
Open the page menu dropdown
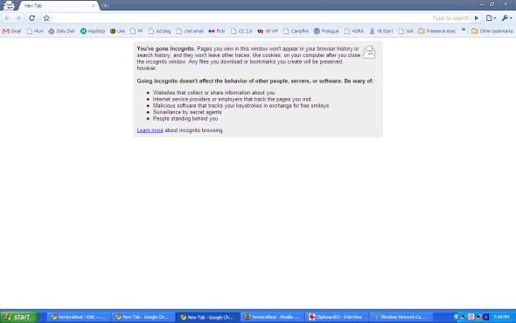click(x=491, y=18)
